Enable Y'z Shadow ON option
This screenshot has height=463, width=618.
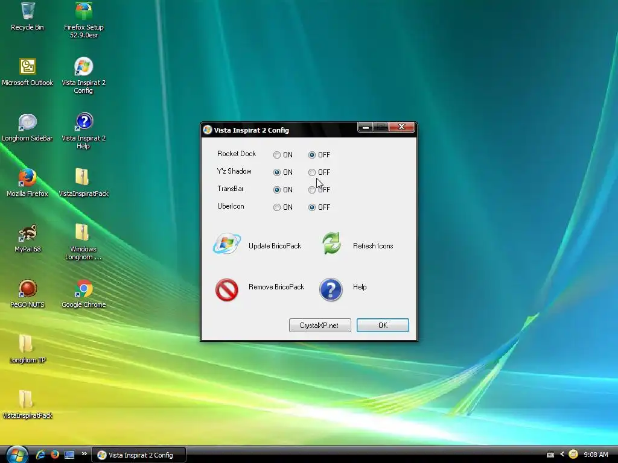277,172
